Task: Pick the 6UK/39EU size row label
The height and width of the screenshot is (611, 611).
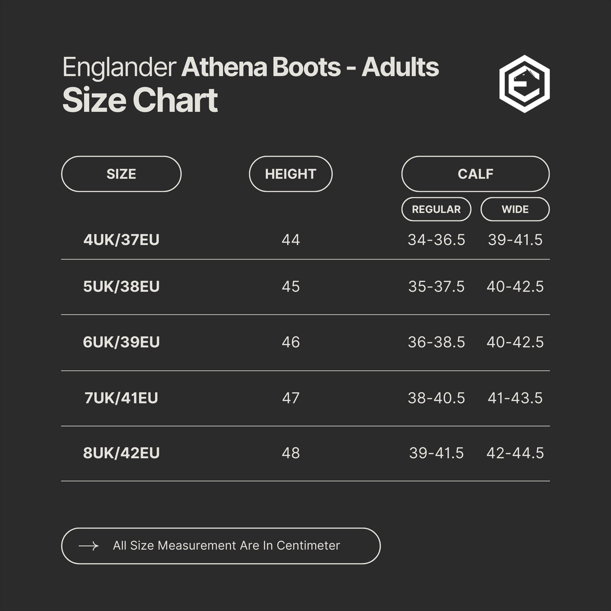Action: 121,342
